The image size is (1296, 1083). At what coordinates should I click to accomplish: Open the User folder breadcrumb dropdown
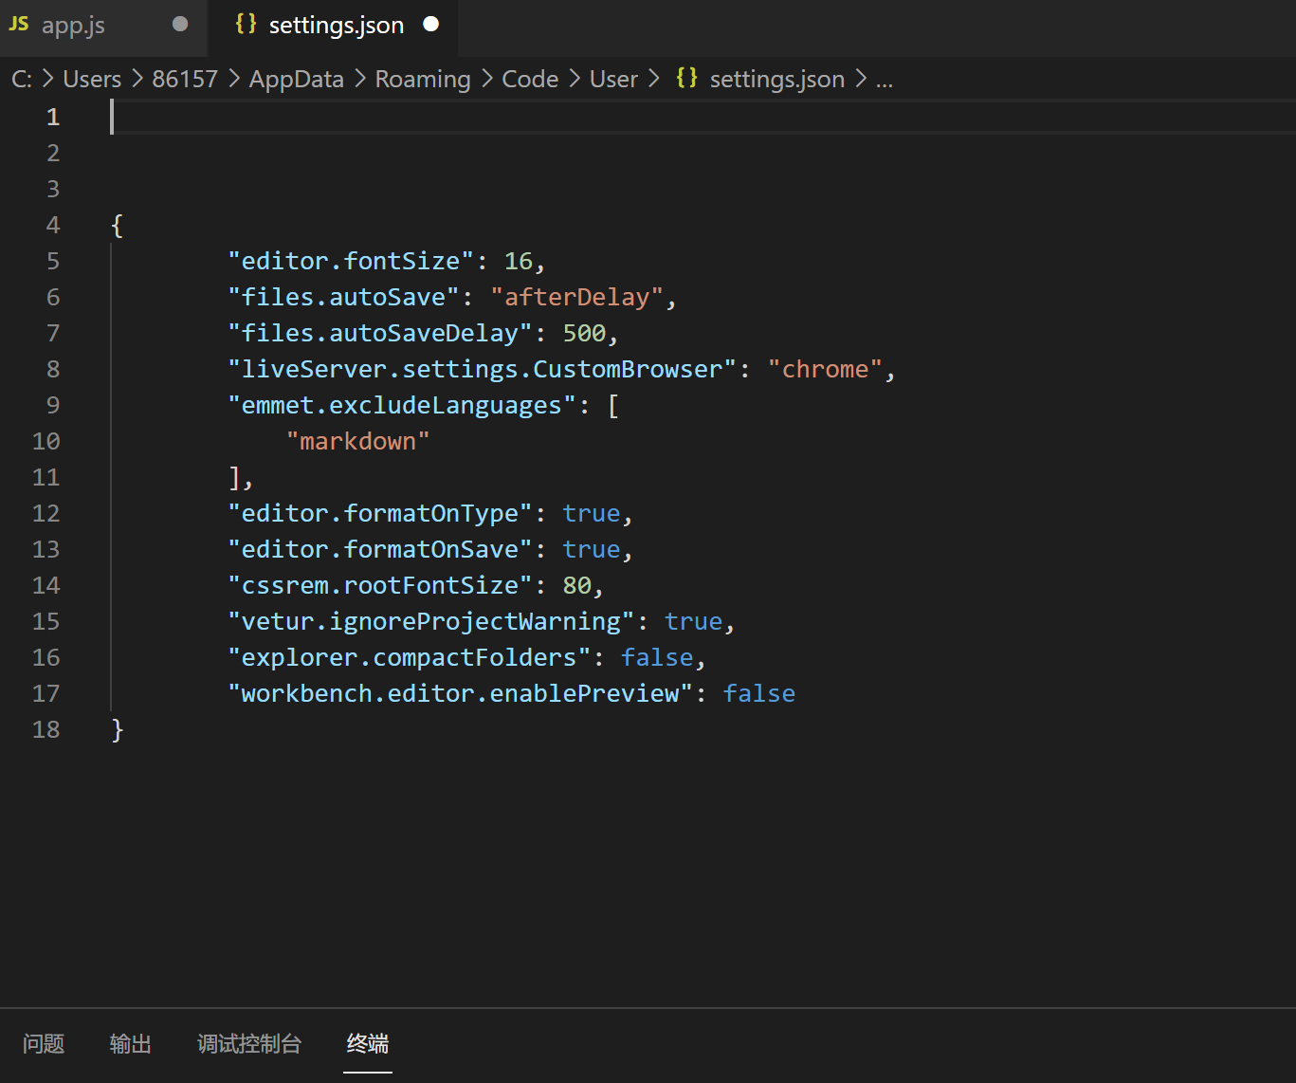click(x=613, y=79)
